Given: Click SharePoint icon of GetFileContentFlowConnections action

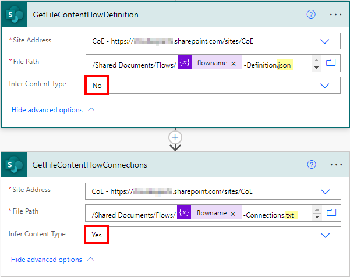Looking at the screenshot, I should click(14, 165).
